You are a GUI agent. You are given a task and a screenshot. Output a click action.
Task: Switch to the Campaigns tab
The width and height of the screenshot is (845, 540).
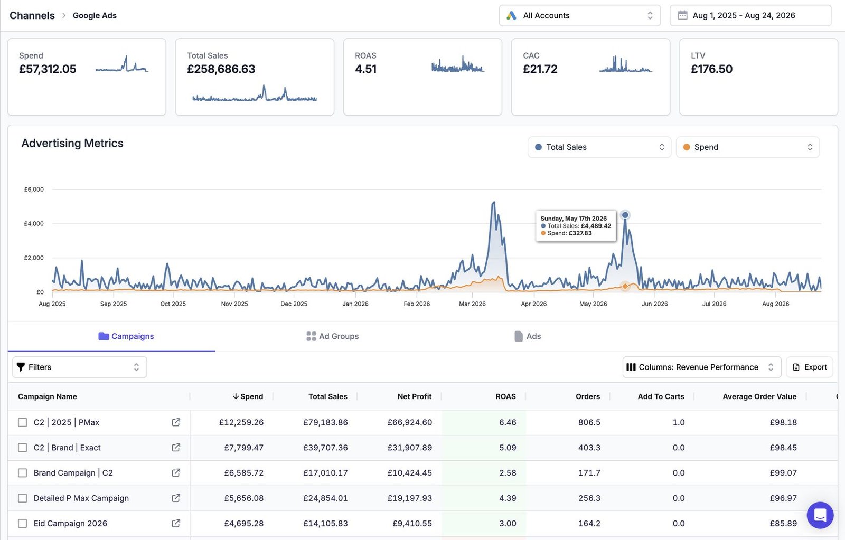[111, 336]
